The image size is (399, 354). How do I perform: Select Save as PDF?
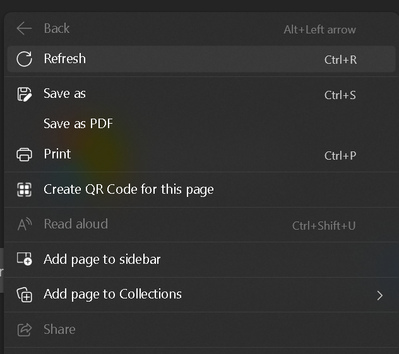(x=78, y=124)
